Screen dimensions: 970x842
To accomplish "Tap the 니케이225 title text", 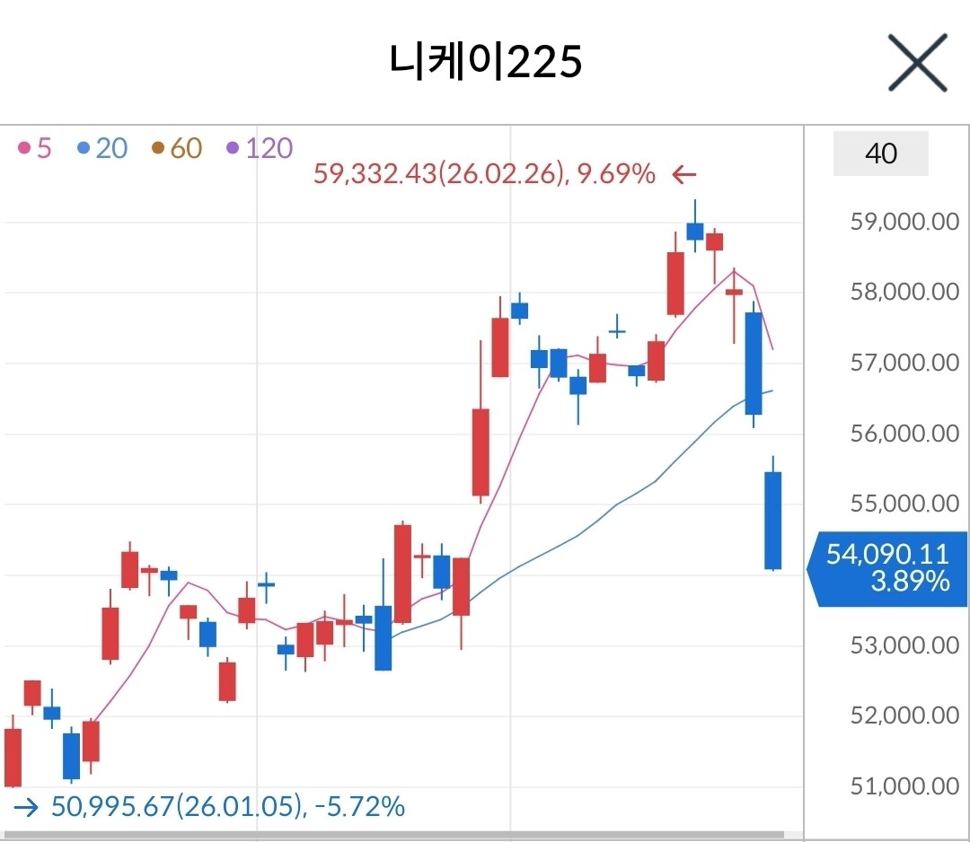I will [486, 61].
